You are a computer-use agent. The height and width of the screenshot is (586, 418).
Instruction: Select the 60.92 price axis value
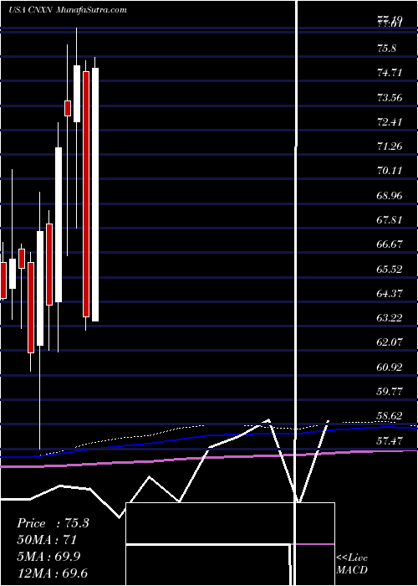390,367
